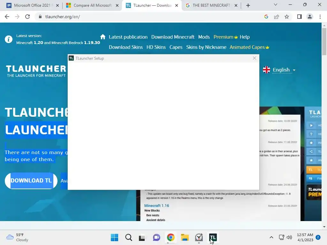This screenshot has height=245, width=327.
Task: Click the DOWNLOAD TL button
Action: 31,181
